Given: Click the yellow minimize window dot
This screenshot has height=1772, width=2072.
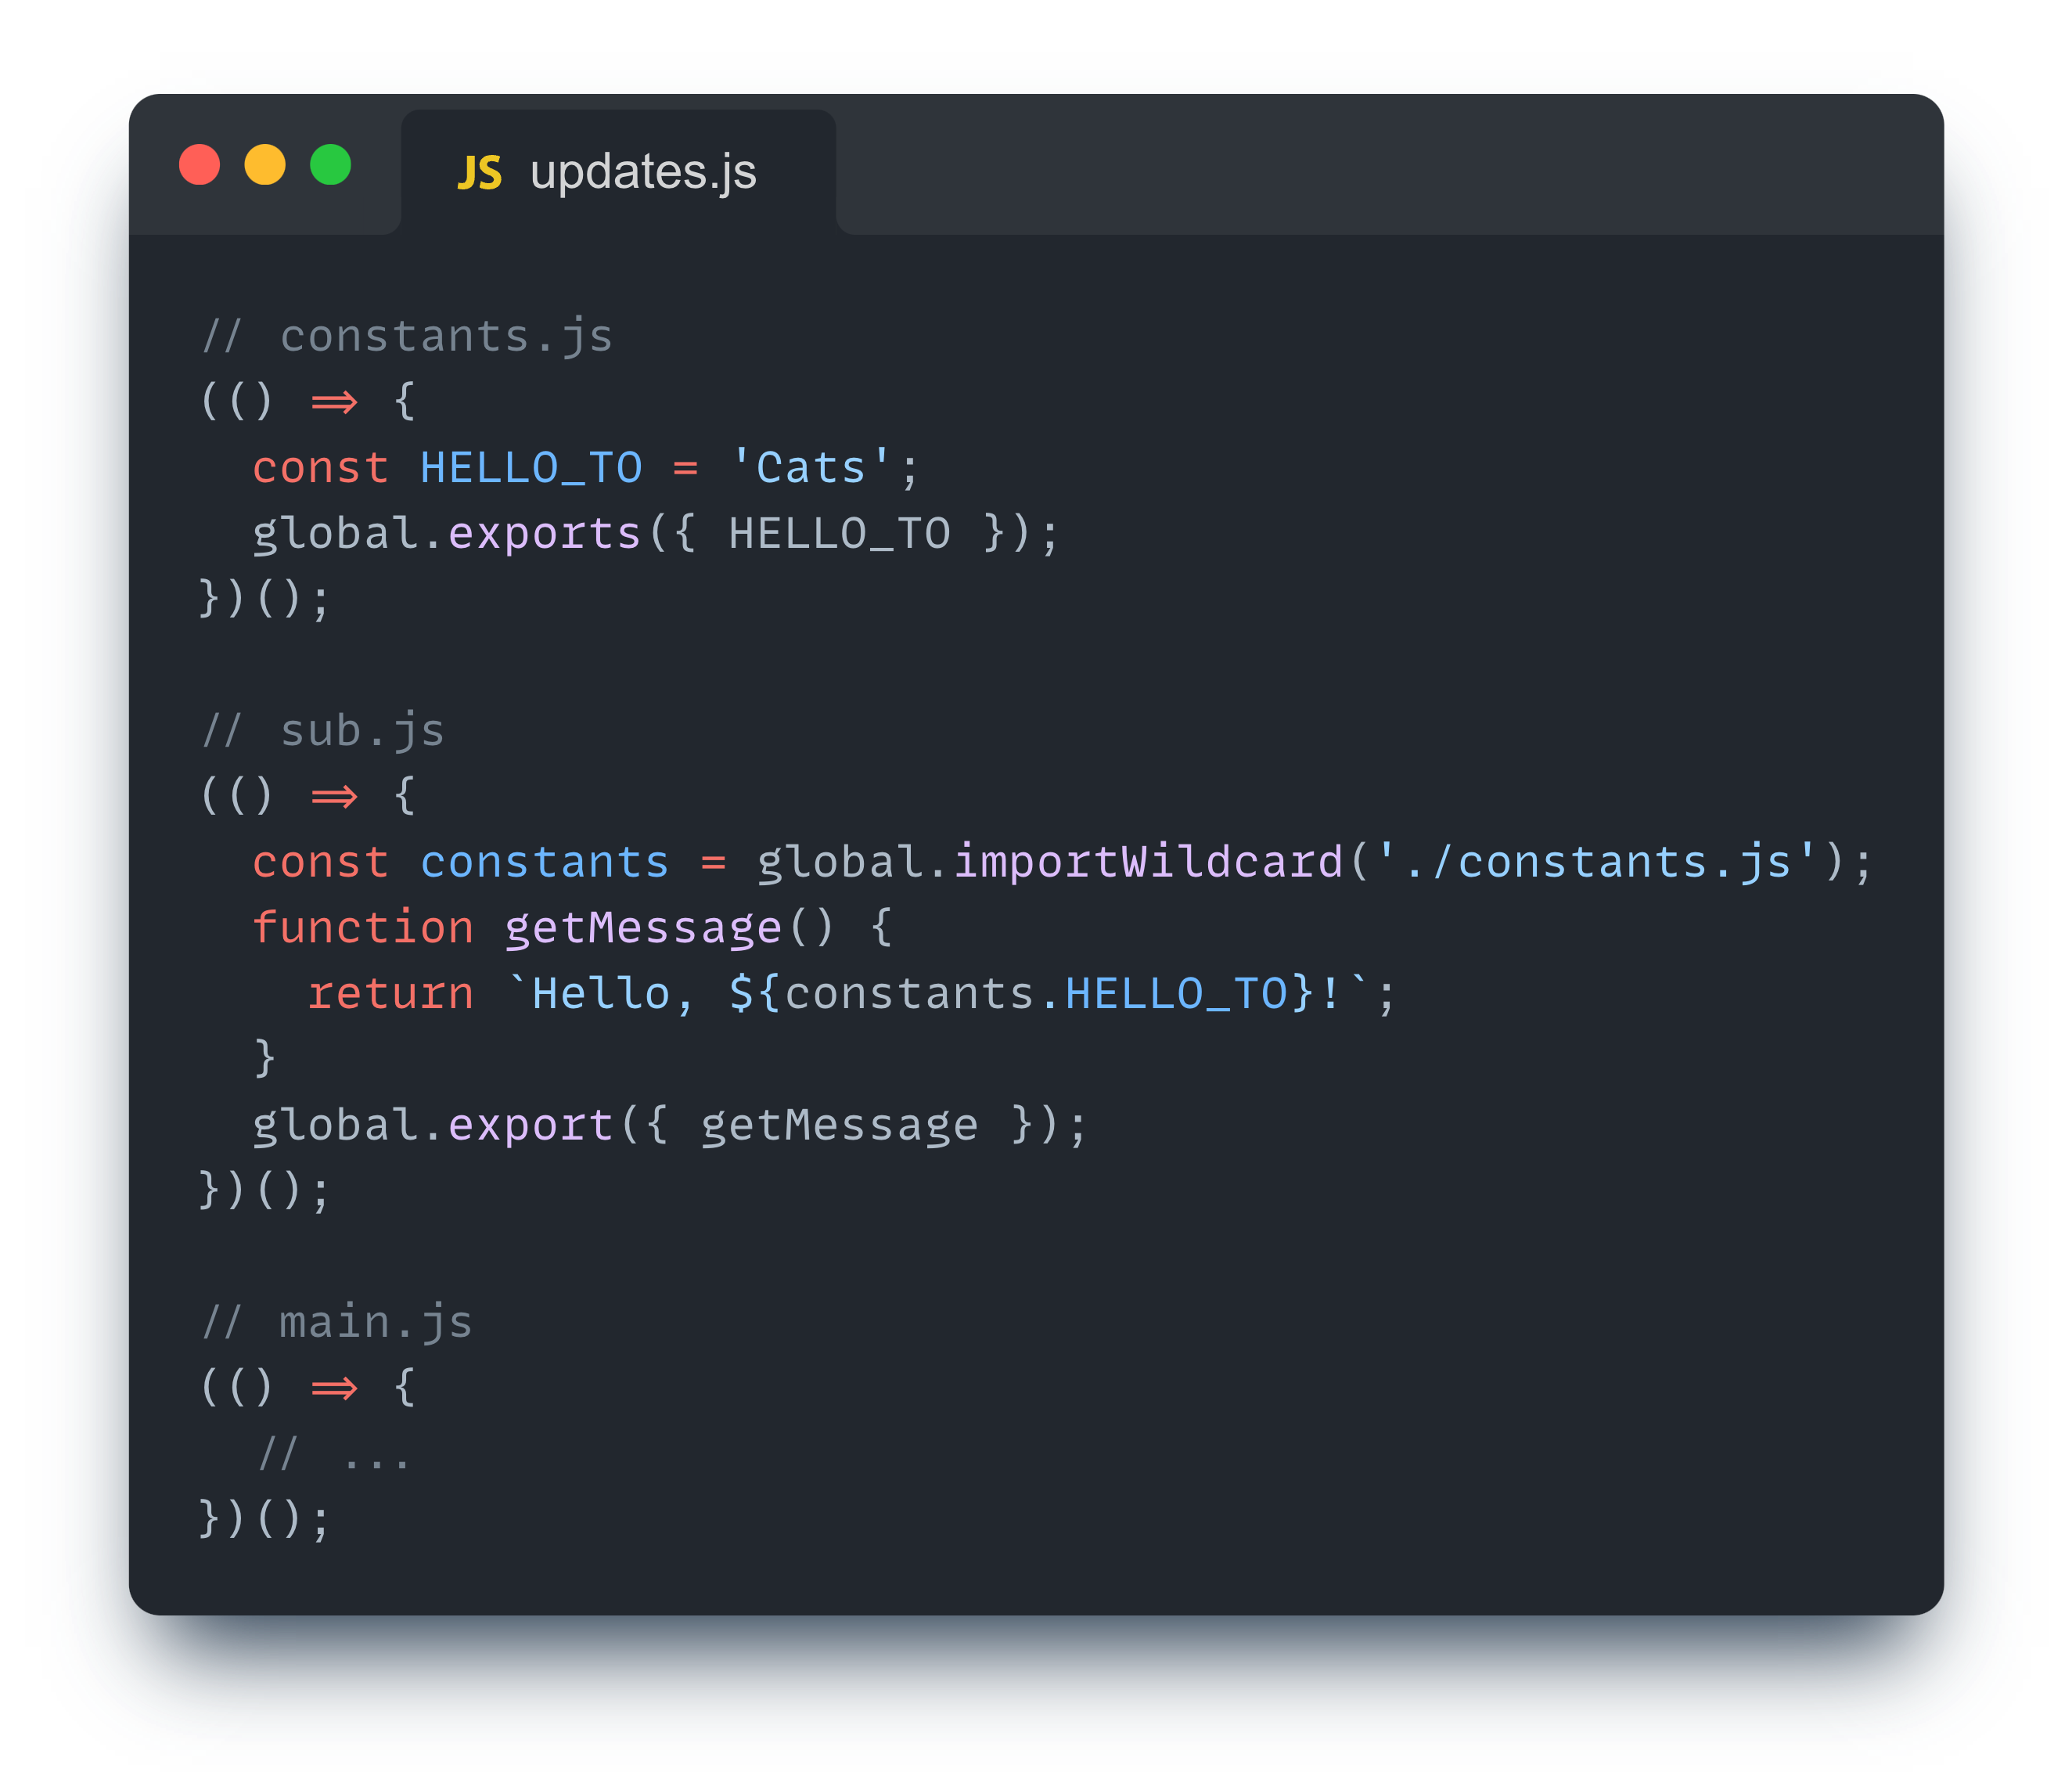Looking at the screenshot, I should point(265,165).
